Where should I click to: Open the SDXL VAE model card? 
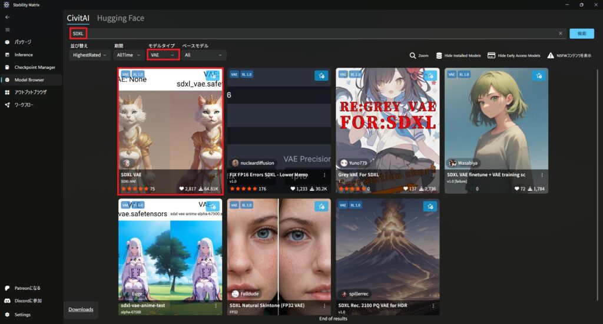[170, 131]
